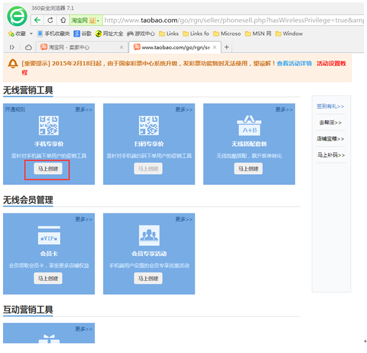Click the VIP 会员卡 icon
The height and width of the screenshot is (353, 367).
pos(49,235)
